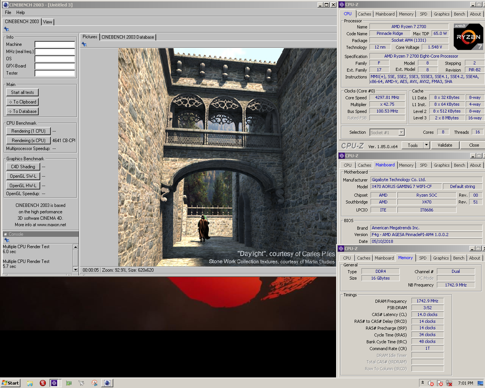Open the green icon in the taskbar

tap(69, 383)
